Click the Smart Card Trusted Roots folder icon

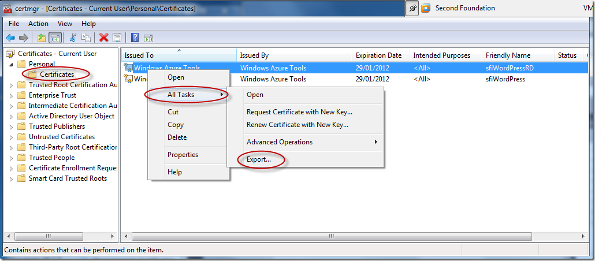tap(22, 178)
